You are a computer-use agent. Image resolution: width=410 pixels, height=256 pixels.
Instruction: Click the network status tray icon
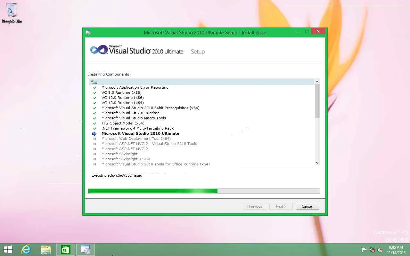(x=372, y=250)
